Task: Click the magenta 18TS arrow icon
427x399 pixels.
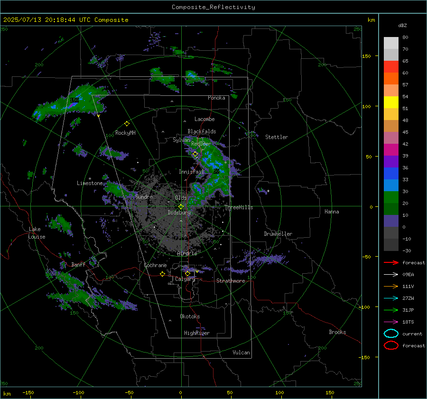Action: [391, 322]
